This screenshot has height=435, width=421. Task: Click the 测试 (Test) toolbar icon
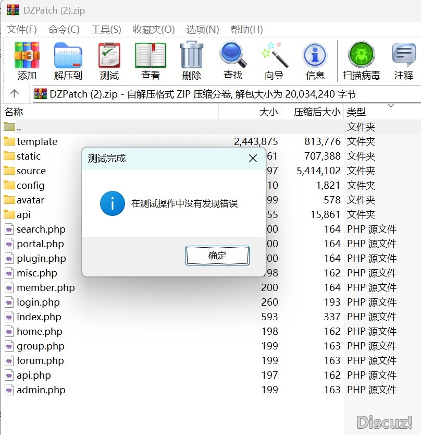(109, 55)
